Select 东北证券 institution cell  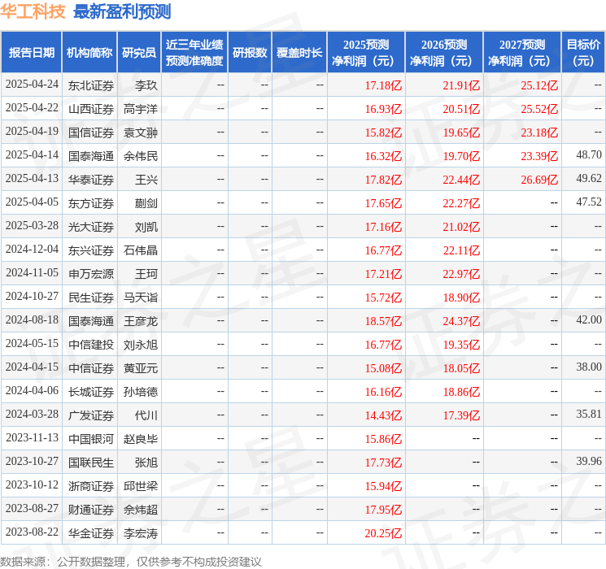click(x=91, y=85)
